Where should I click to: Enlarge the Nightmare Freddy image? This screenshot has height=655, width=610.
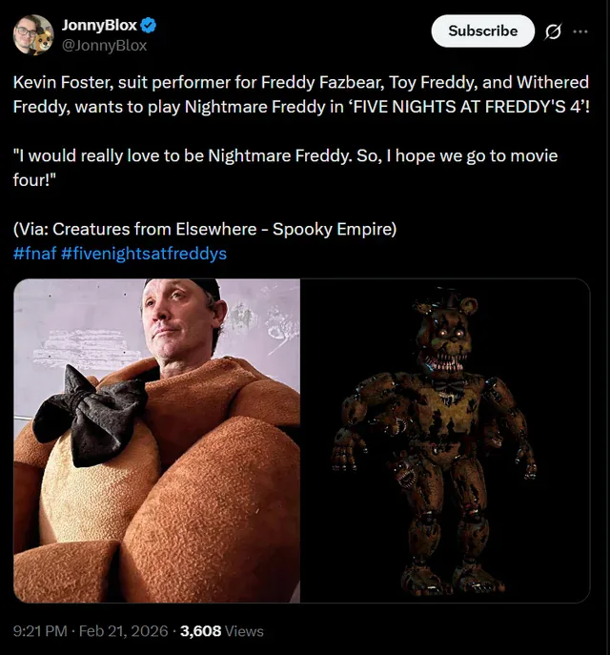pyautogui.click(x=445, y=440)
